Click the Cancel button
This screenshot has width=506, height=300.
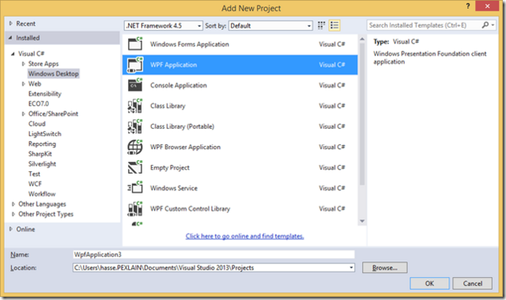click(473, 283)
